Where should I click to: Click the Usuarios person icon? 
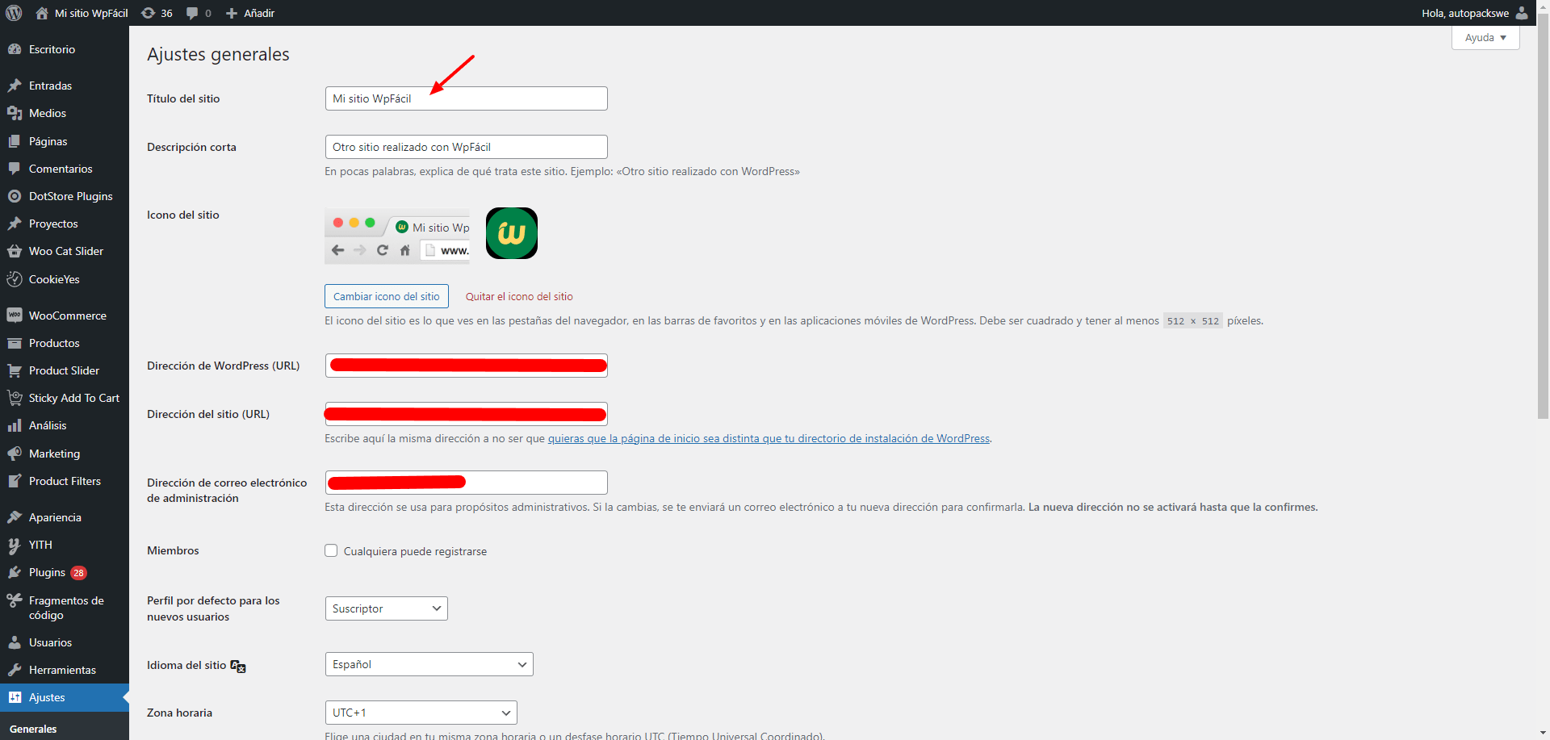point(15,642)
